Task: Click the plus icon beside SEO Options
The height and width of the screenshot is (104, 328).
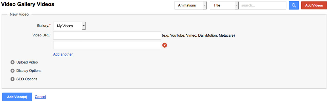Action: 12,79
